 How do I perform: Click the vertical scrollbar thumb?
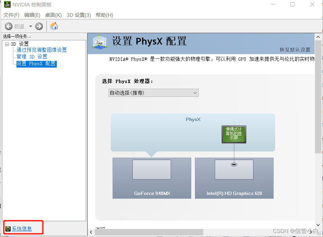(x=318, y=97)
